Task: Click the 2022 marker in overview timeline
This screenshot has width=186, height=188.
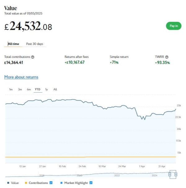Action: (117, 176)
